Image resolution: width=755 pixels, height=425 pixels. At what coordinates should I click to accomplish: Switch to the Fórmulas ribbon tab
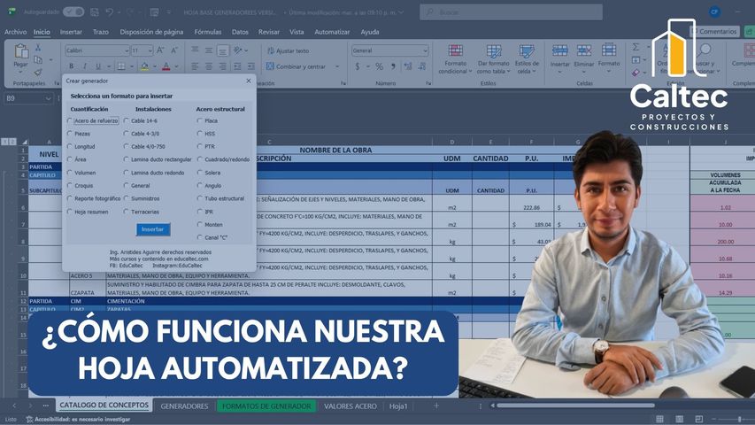click(x=208, y=32)
